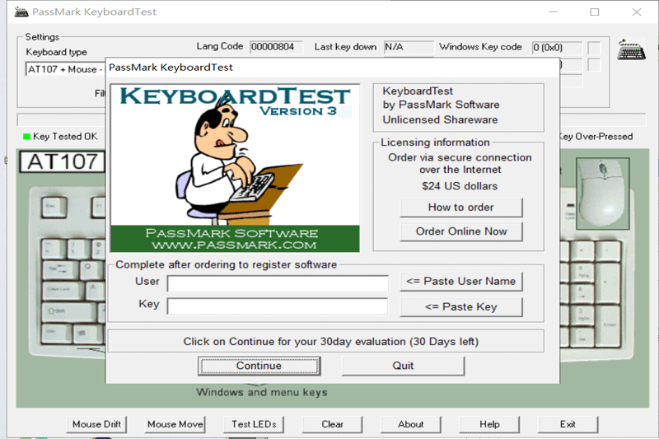Run the Test LEDs function
This screenshot has width=659, height=439.
coord(254,424)
